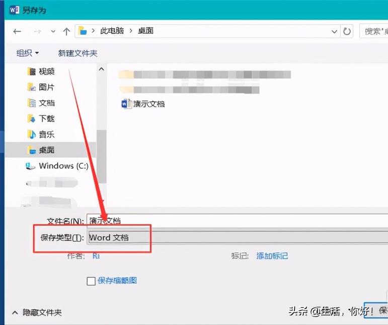Open 音乐 in the navigation pane
The image size is (388, 325).
click(x=41, y=134)
